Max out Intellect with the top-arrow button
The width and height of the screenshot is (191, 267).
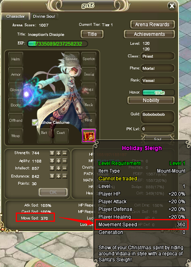tap(52, 168)
